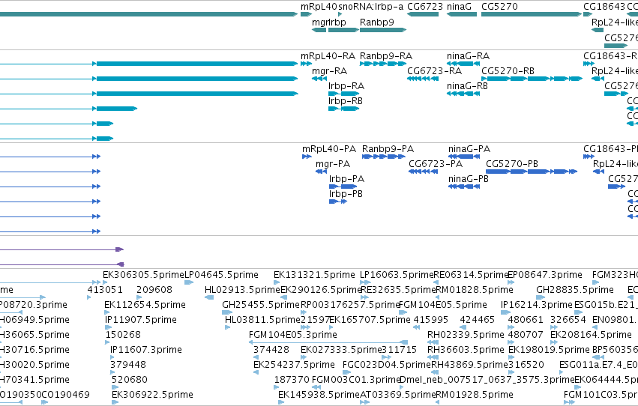The width and height of the screenshot is (638, 406).
Task: Click the CG5270-RB transcript
Action: 532,79
